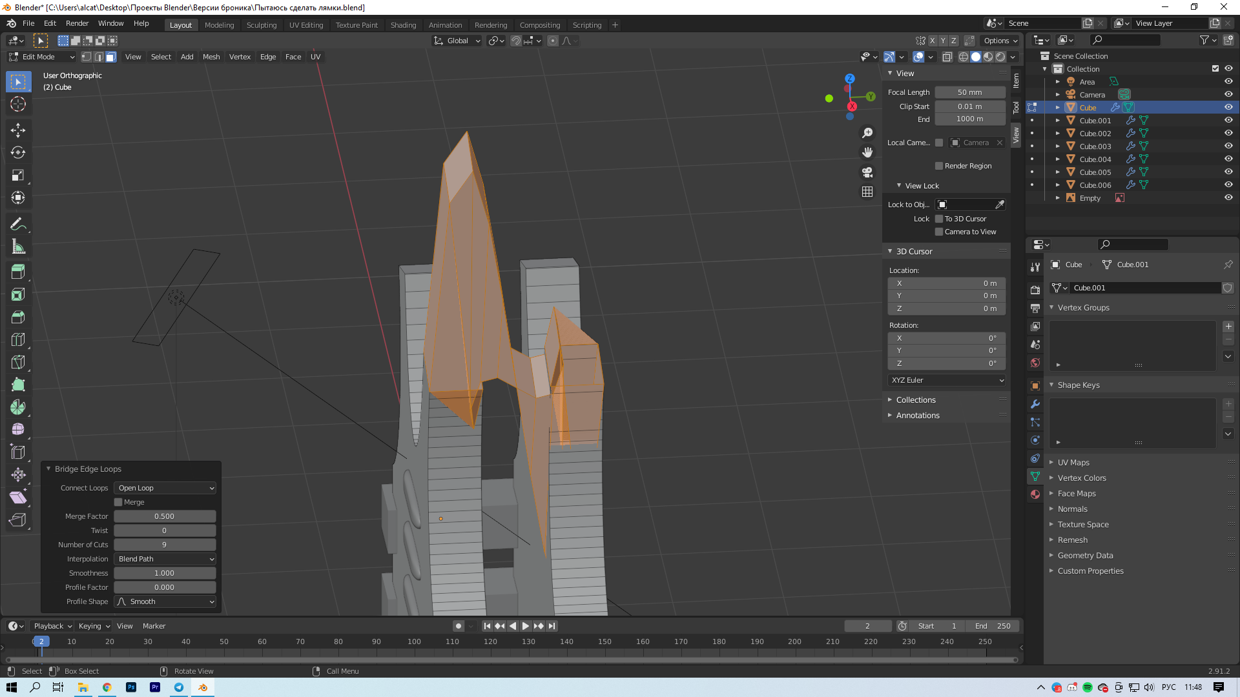Open Global transform orientation dropdown
Screen dimensions: 1240x697
[x=457, y=41]
